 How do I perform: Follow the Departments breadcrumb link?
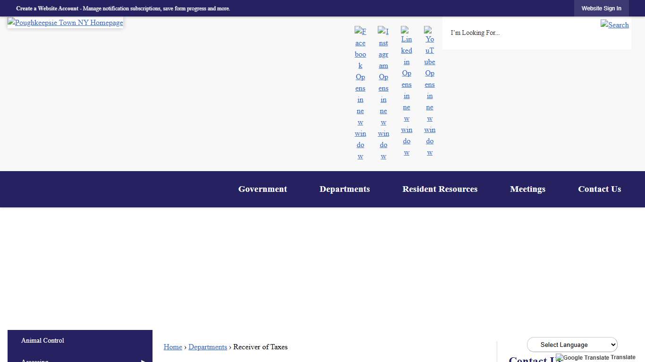pos(208,347)
